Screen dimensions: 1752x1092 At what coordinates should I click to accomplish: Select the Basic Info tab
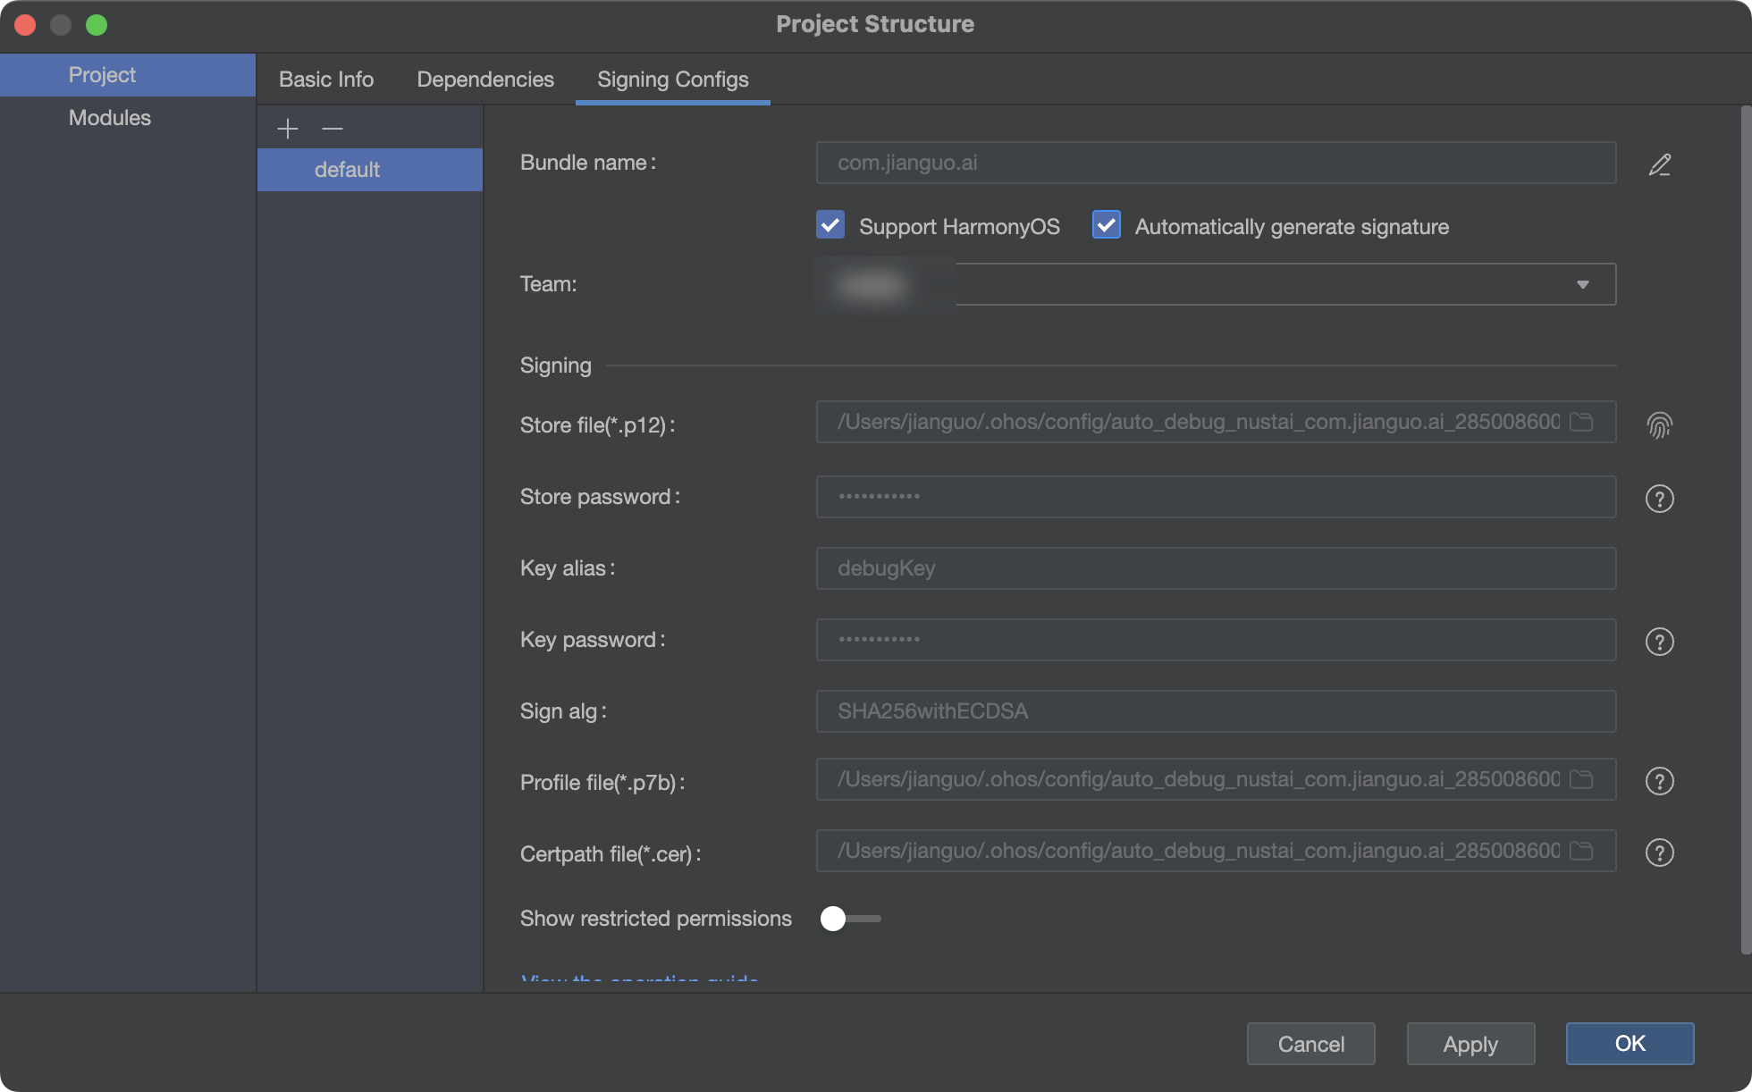click(325, 78)
